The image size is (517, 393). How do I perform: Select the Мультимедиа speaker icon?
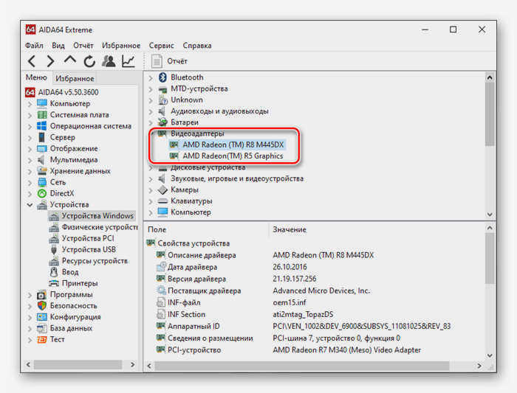(x=41, y=160)
